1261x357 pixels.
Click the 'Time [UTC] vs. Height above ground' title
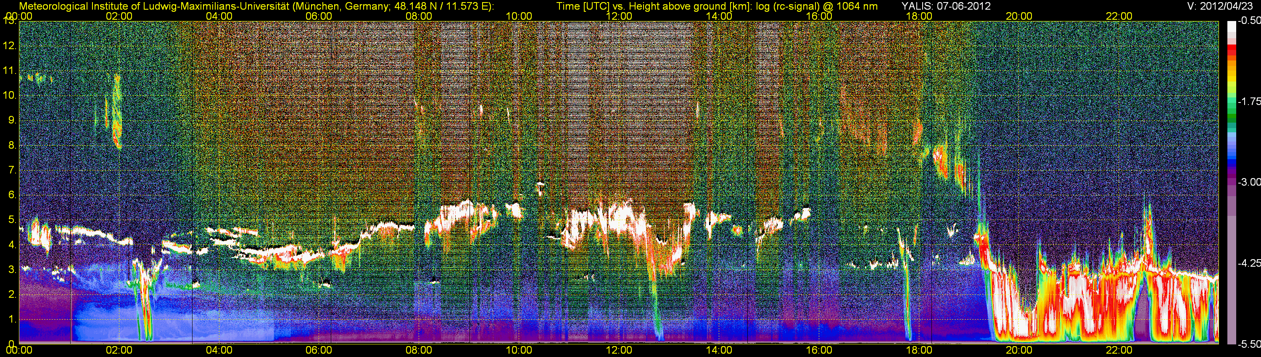tap(717, 6)
